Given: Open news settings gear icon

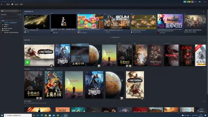Looking at the screenshot, I should click(x=33, y=11).
